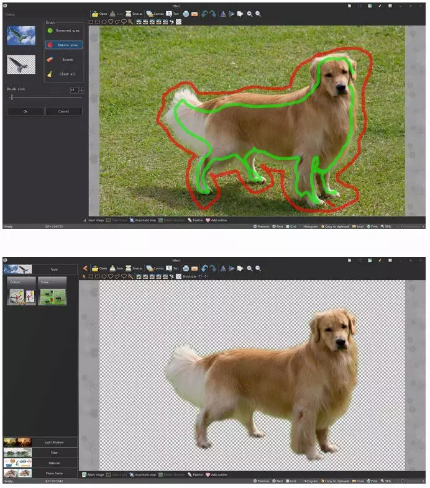The width and height of the screenshot is (430, 488).
Task: Click the brush size number field in the Cutout panel
Action: [74, 90]
